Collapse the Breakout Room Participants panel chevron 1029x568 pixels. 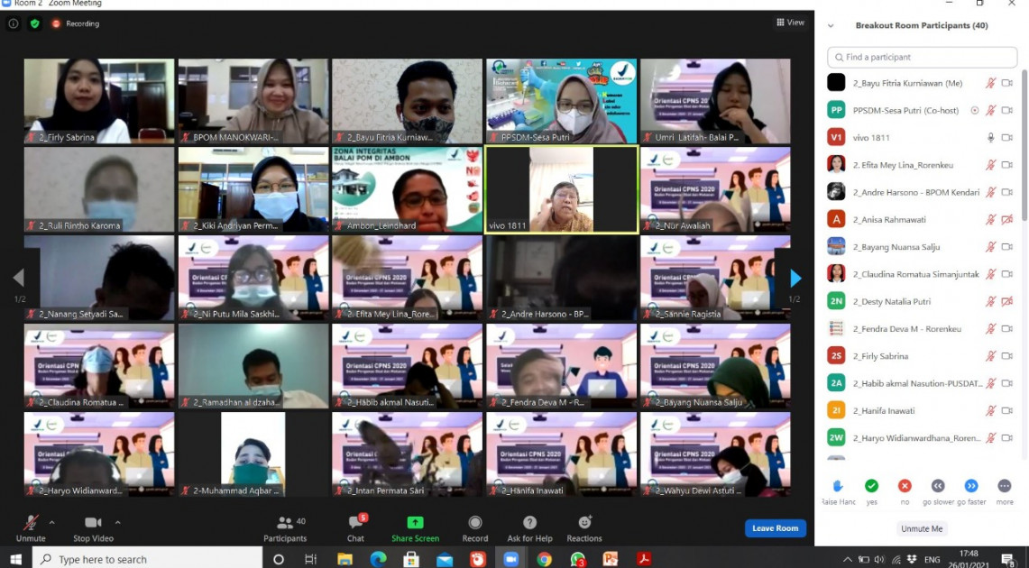[831, 25]
